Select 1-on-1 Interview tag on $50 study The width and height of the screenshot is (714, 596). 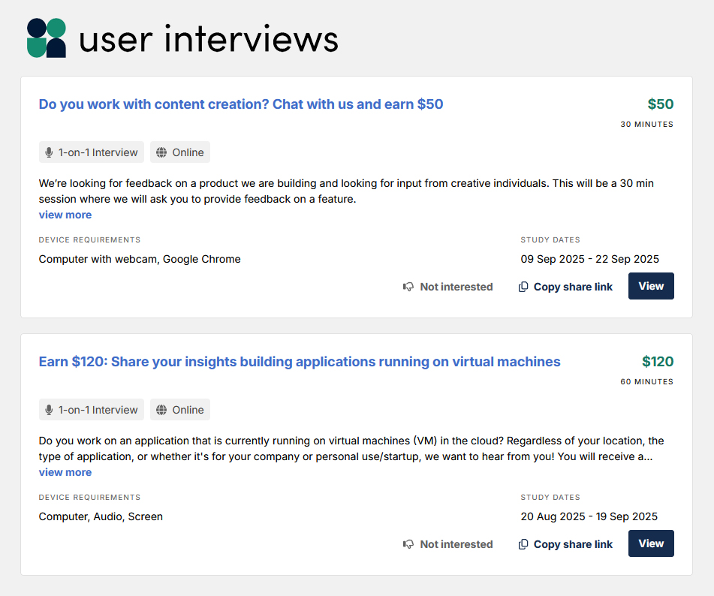point(92,152)
